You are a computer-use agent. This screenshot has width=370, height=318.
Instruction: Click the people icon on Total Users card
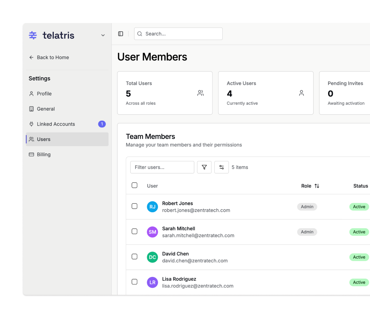click(201, 93)
